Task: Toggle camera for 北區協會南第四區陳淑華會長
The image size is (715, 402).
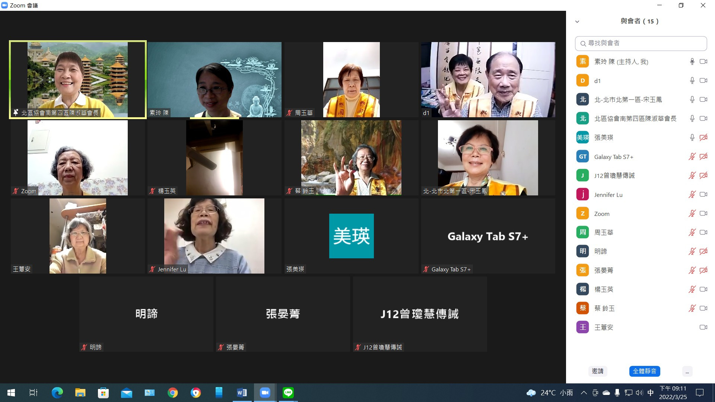Action: tap(703, 118)
